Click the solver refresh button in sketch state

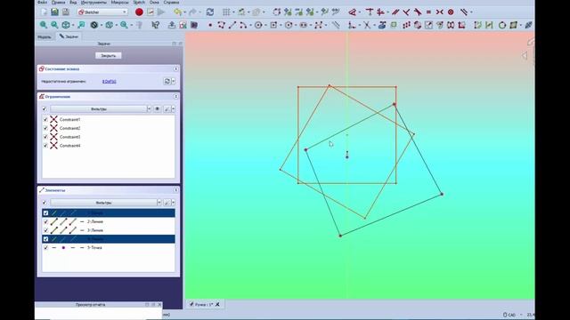pyautogui.click(x=167, y=81)
